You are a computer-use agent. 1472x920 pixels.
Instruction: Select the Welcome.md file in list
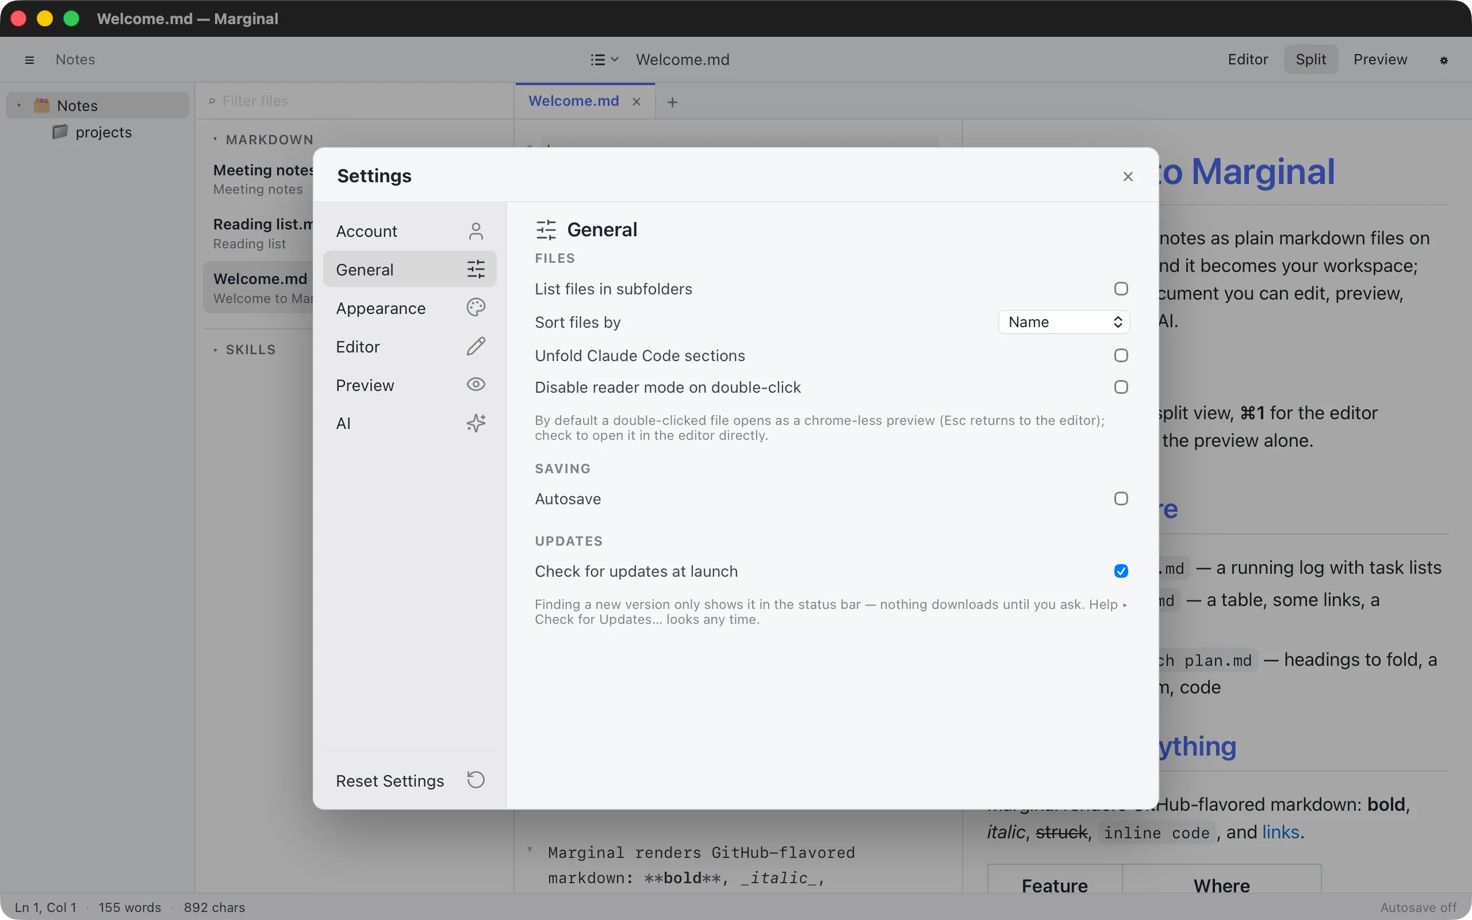[259, 288]
